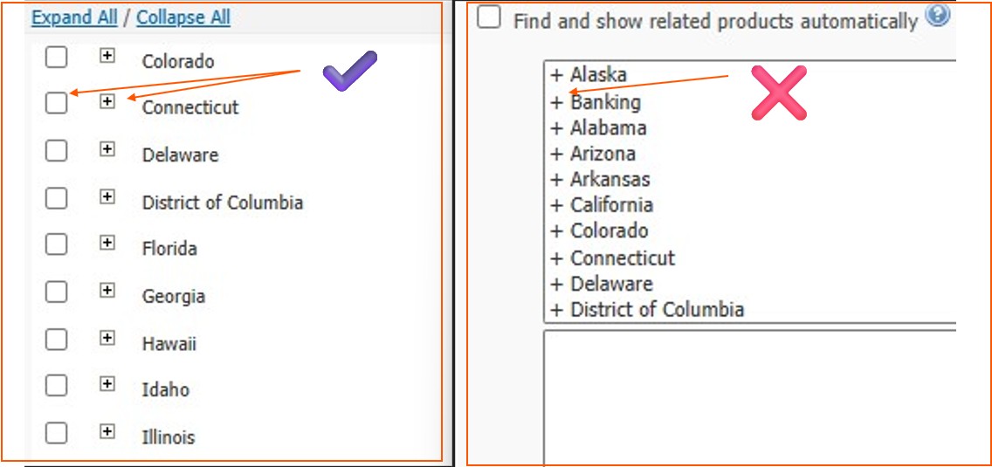Click the plus icon beside Delaware checkbox row

pyautogui.click(x=107, y=149)
